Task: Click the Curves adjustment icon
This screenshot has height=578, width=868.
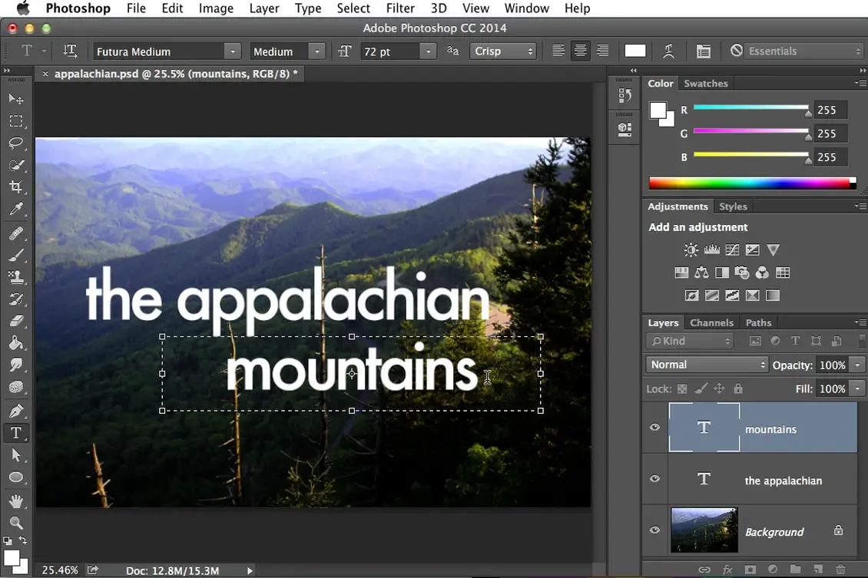Action: tap(732, 249)
